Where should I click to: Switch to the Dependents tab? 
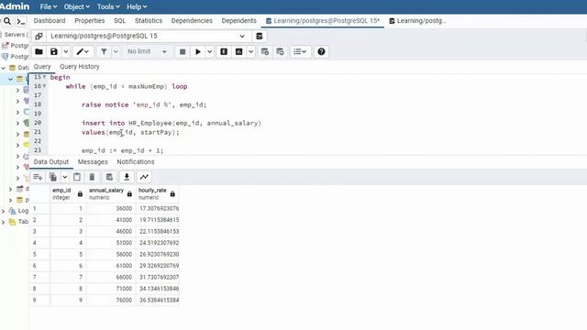[238, 21]
